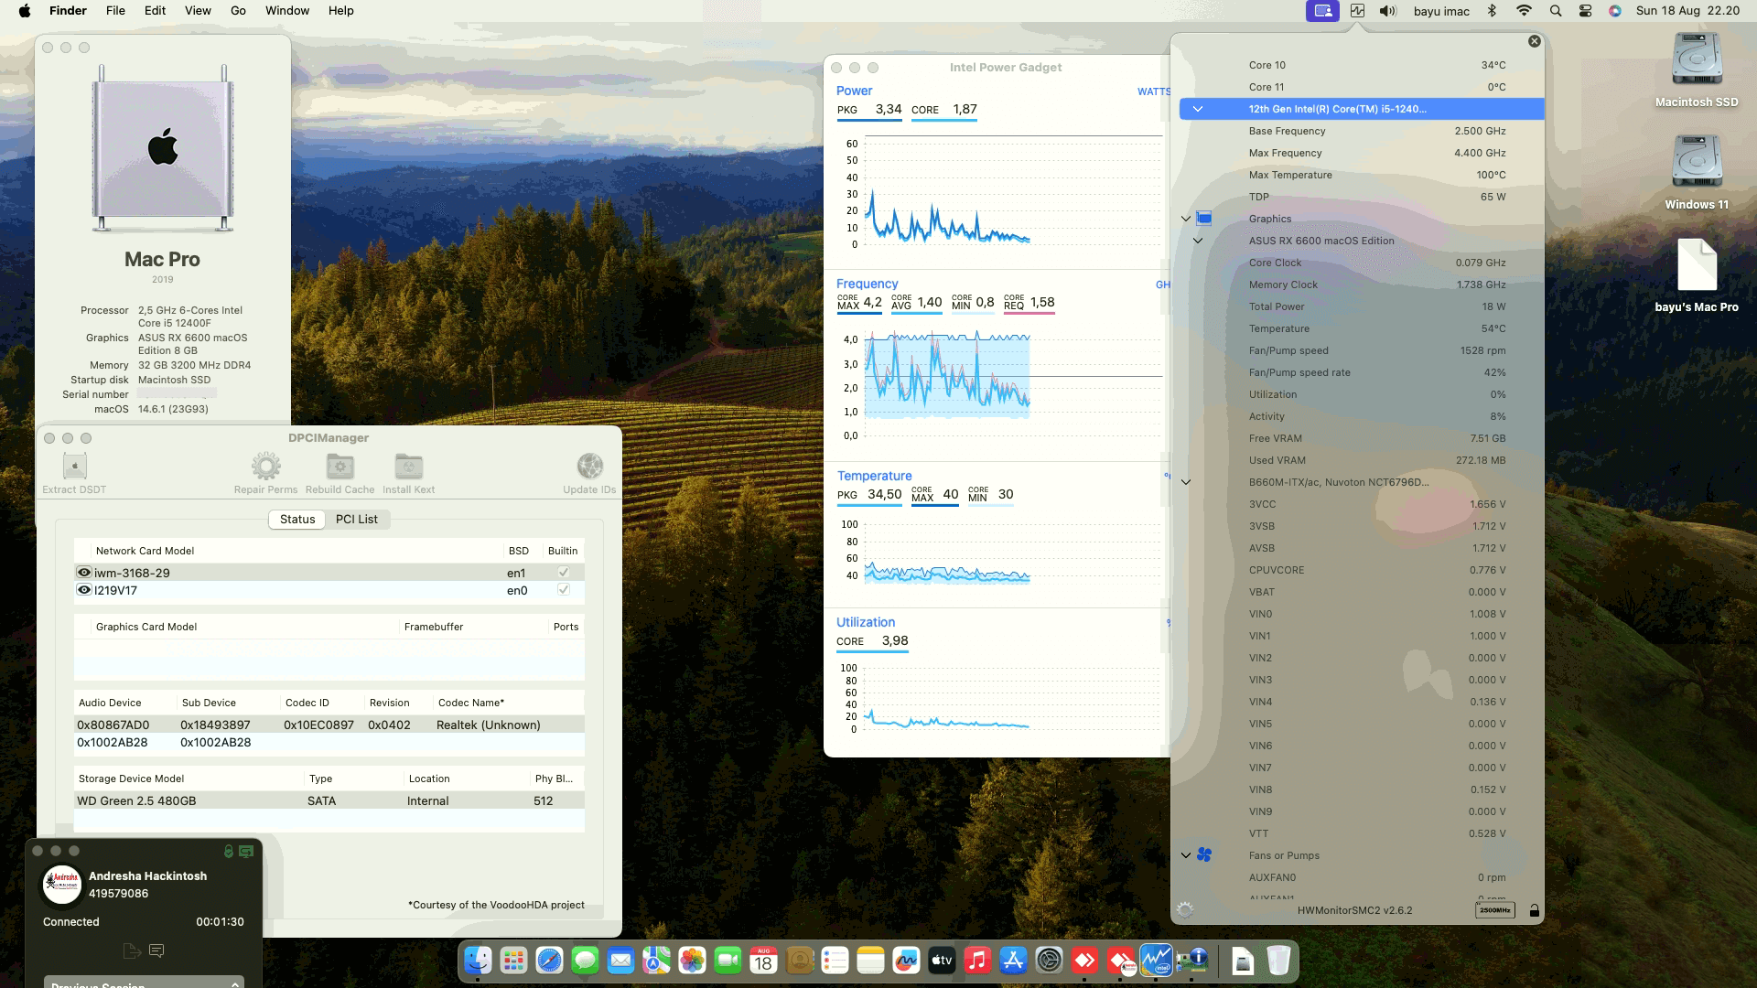Open Apple TV from the Dock
The width and height of the screenshot is (1757, 988).
942,961
